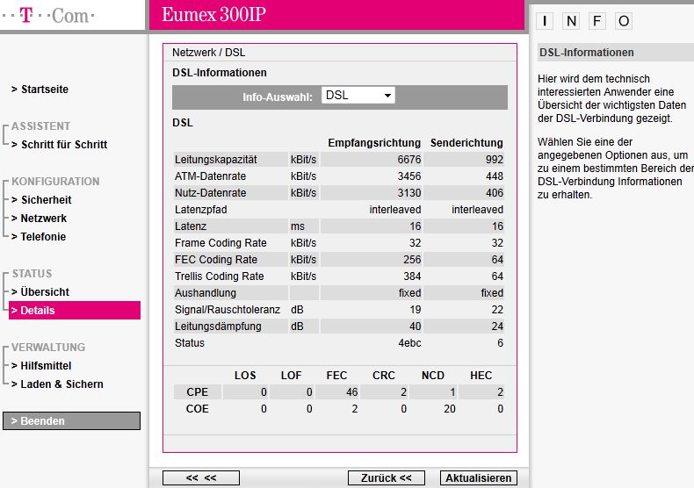Open the Netzwerk configuration page
The height and width of the screenshot is (488, 694).
pos(43,219)
